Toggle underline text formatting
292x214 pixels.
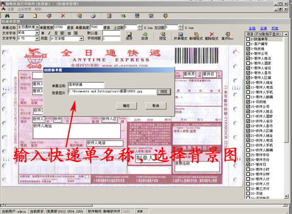[x=56, y=33]
